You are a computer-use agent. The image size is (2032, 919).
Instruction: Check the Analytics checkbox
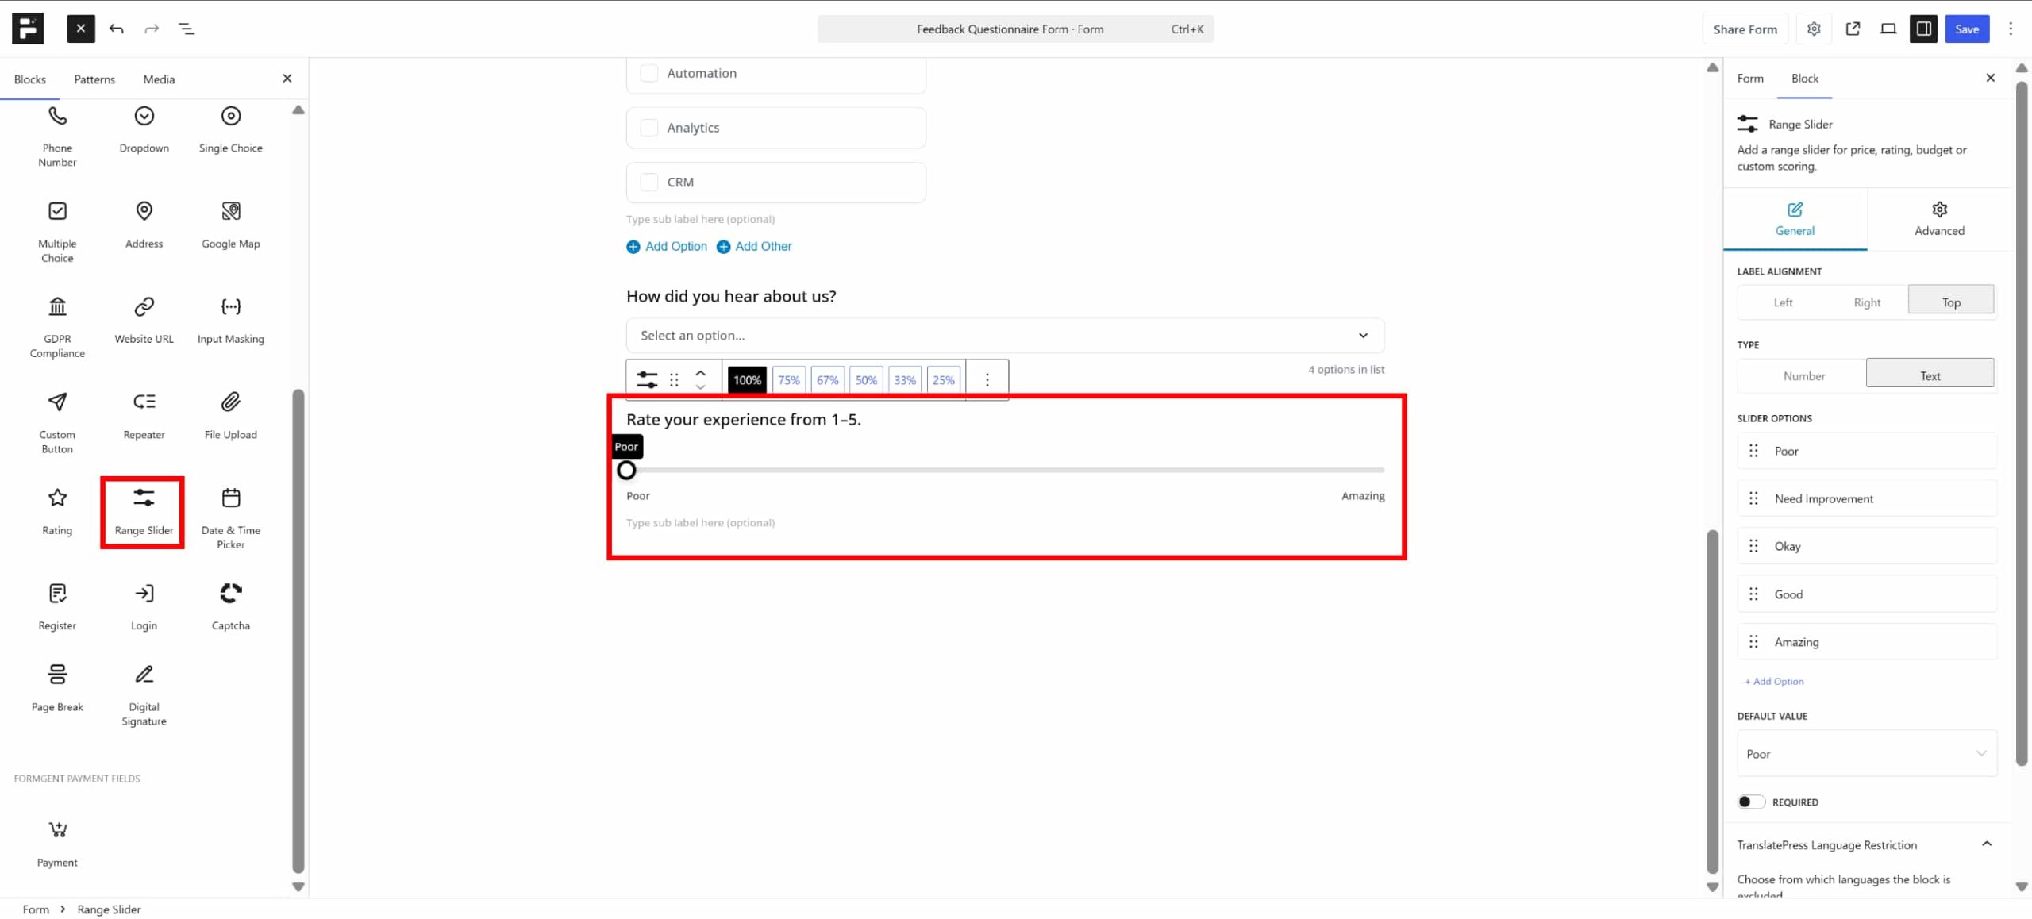tap(649, 128)
